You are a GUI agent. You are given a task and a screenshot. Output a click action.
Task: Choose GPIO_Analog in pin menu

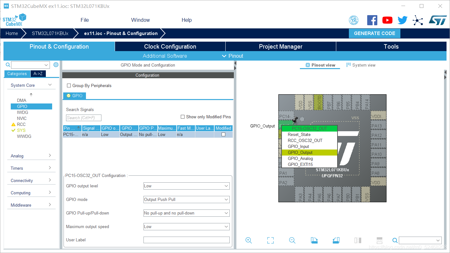[x=310, y=158]
